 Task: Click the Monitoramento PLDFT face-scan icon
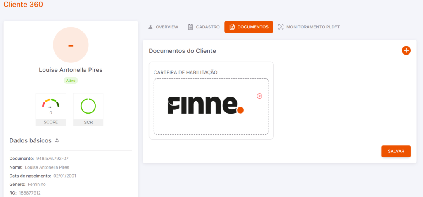click(281, 27)
